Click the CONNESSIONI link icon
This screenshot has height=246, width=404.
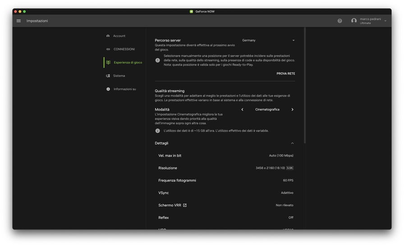click(x=108, y=49)
